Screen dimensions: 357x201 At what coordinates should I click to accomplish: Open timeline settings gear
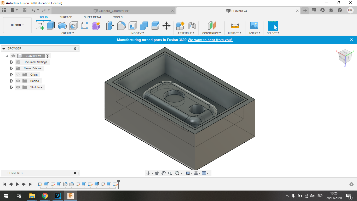click(x=352, y=184)
